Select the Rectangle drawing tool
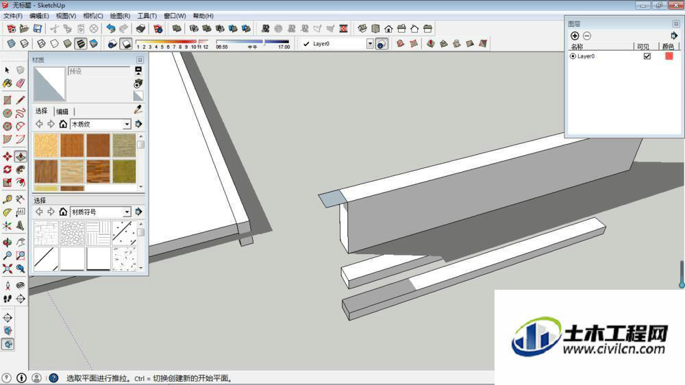This screenshot has height=385, width=685. (7, 100)
